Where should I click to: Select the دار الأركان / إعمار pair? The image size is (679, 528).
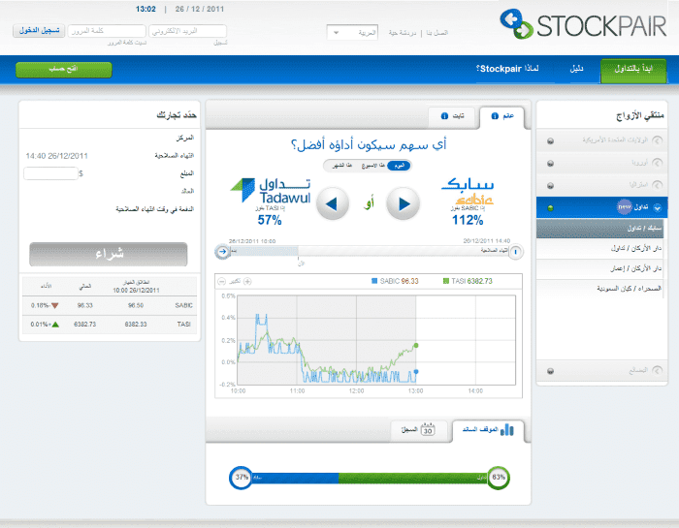599,269
